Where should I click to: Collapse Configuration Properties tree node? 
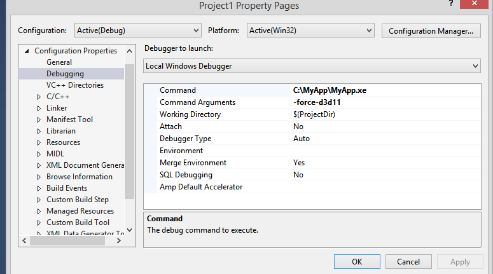27,51
